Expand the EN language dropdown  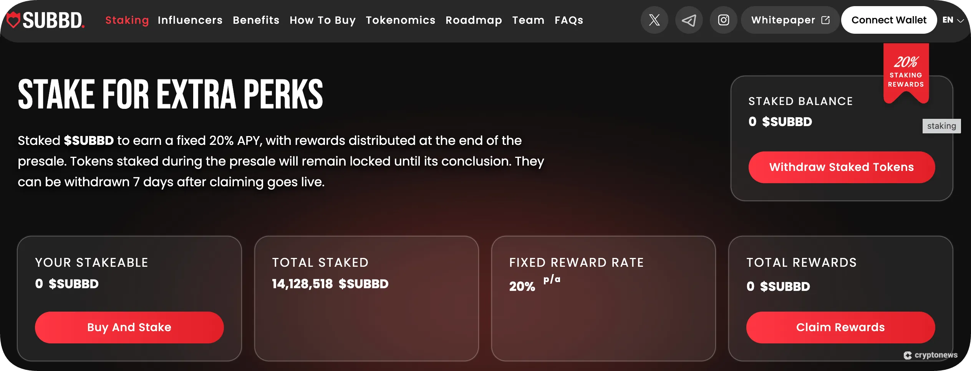pos(952,20)
